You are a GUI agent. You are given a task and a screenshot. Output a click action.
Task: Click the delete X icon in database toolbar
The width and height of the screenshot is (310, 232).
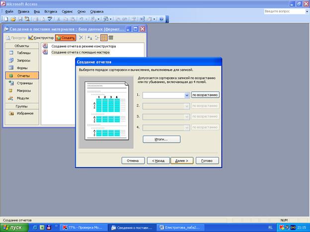pos(81,38)
